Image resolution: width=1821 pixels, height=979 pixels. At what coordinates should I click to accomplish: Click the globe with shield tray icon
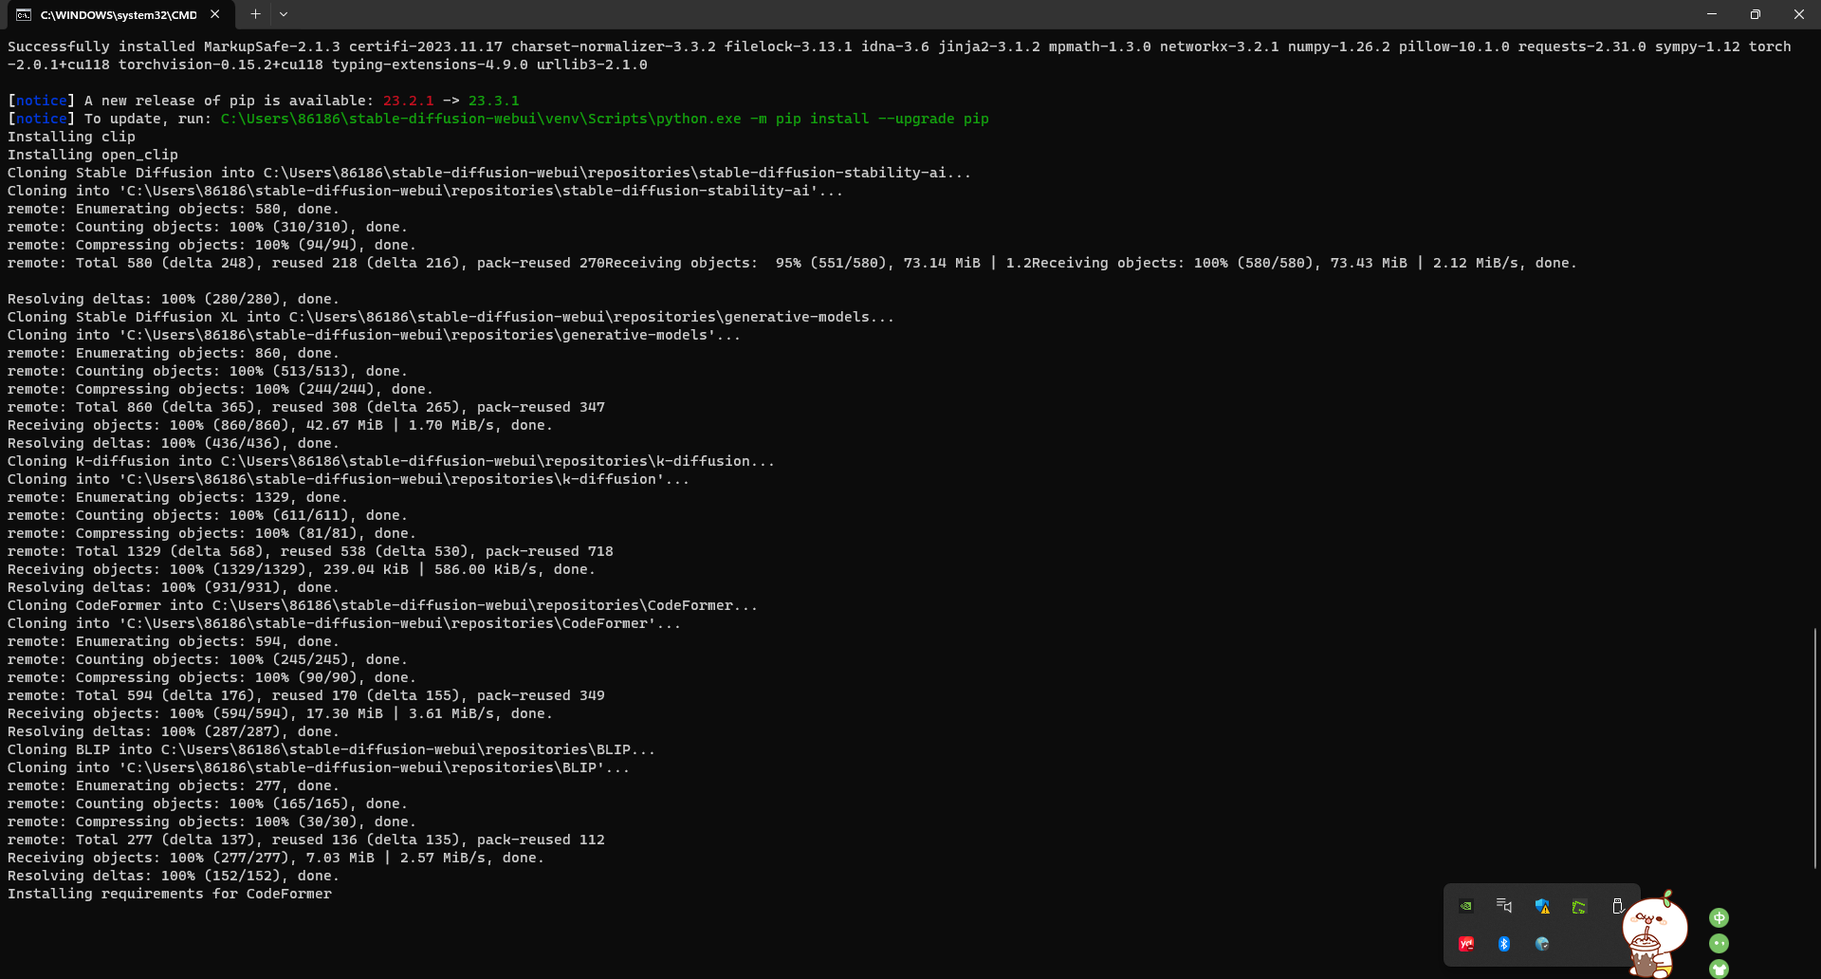(x=1542, y=944)
